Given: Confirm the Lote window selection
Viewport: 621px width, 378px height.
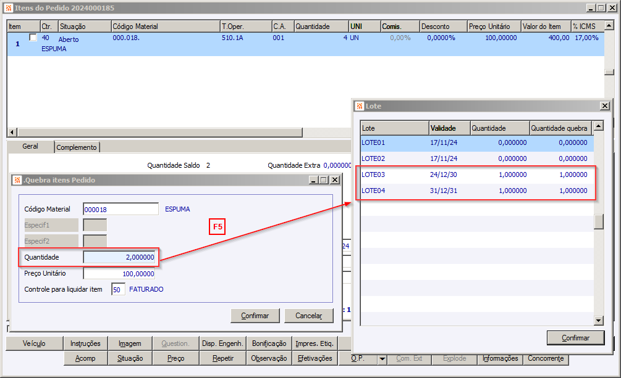Looking at the screenshot, I should coord(575,338).
